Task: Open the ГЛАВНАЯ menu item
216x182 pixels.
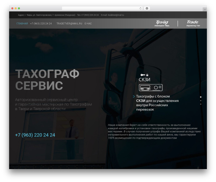Action: tap(22, 24)
